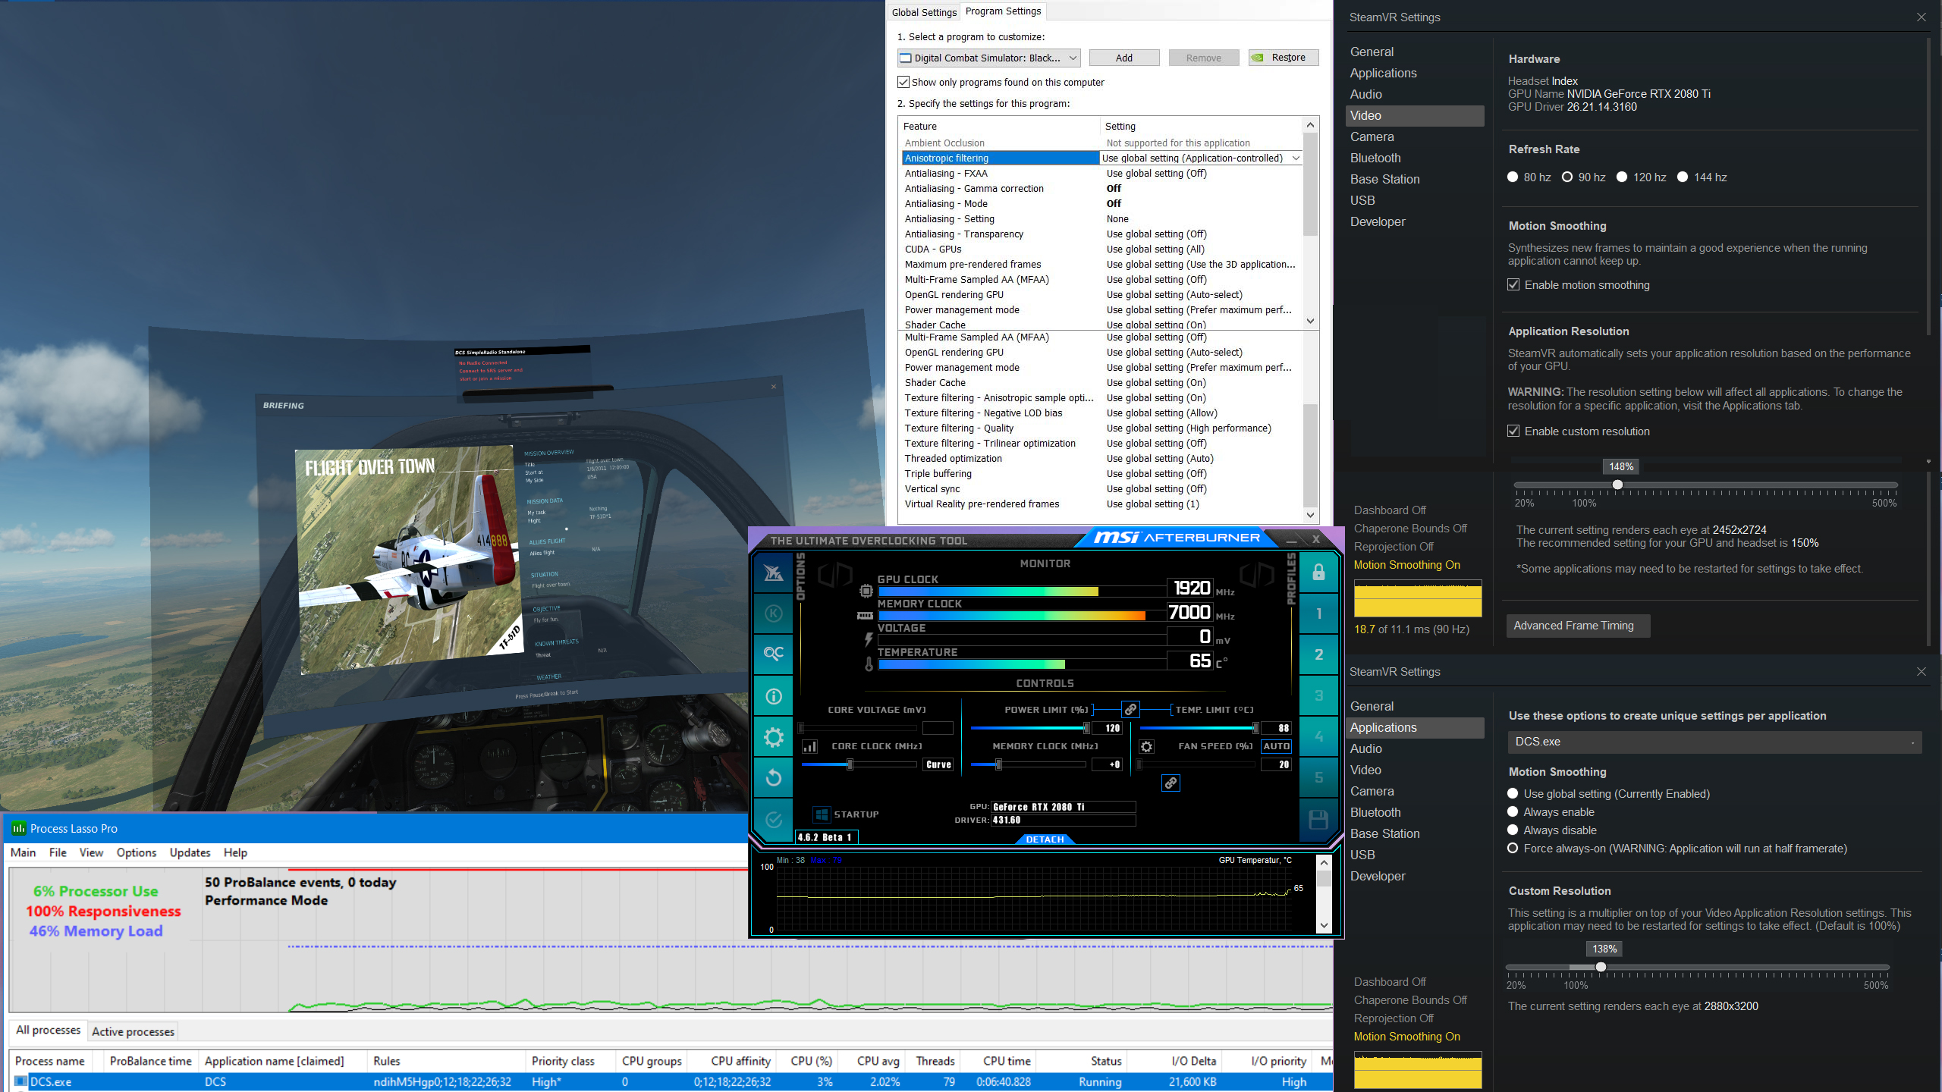Click the Add program button
The height and width of the screenshot is (1092, 1942).
[1124, 58]
